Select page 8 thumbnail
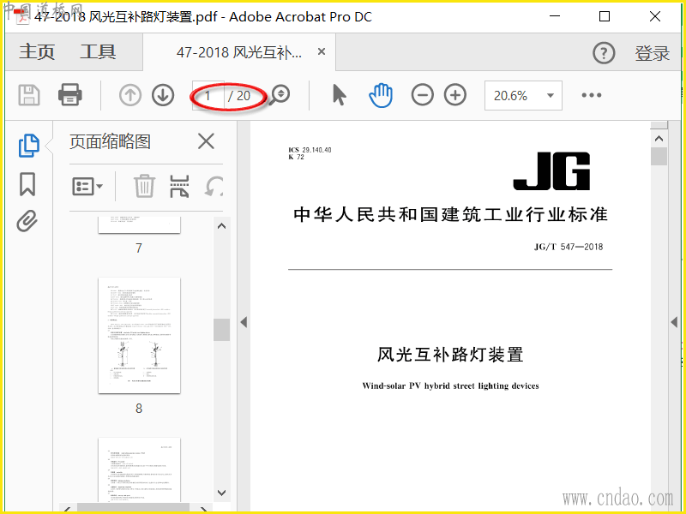686x514 pixels. tap(139, 335)
